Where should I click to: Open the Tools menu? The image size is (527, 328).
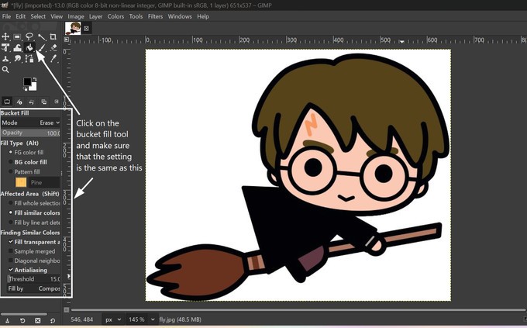click(136, 16)
